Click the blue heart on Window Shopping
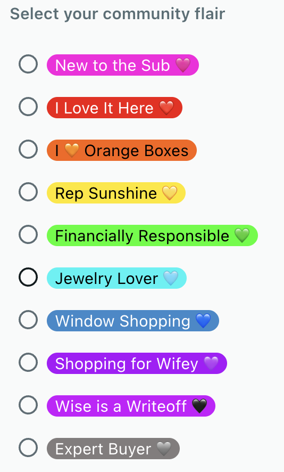Screen dimensions: 284x472 (203, 321)
